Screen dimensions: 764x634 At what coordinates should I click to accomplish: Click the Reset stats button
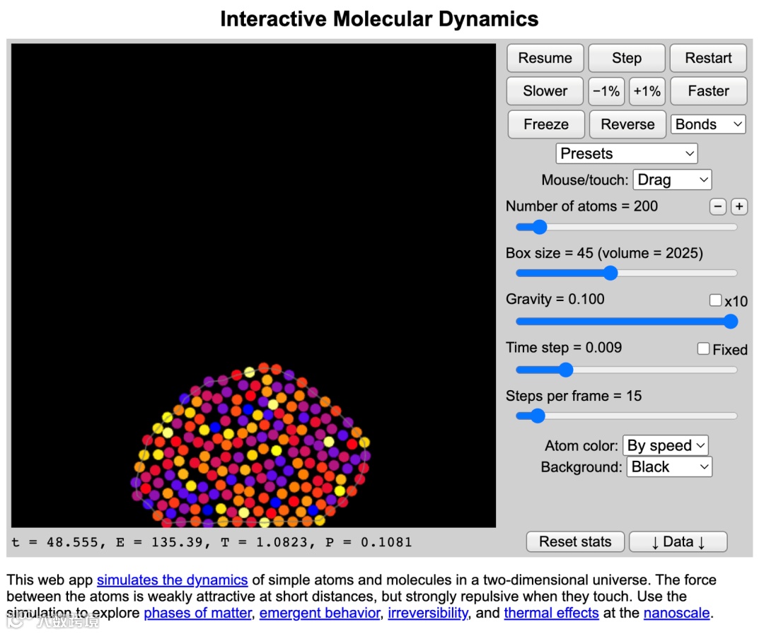coord(575,541)
